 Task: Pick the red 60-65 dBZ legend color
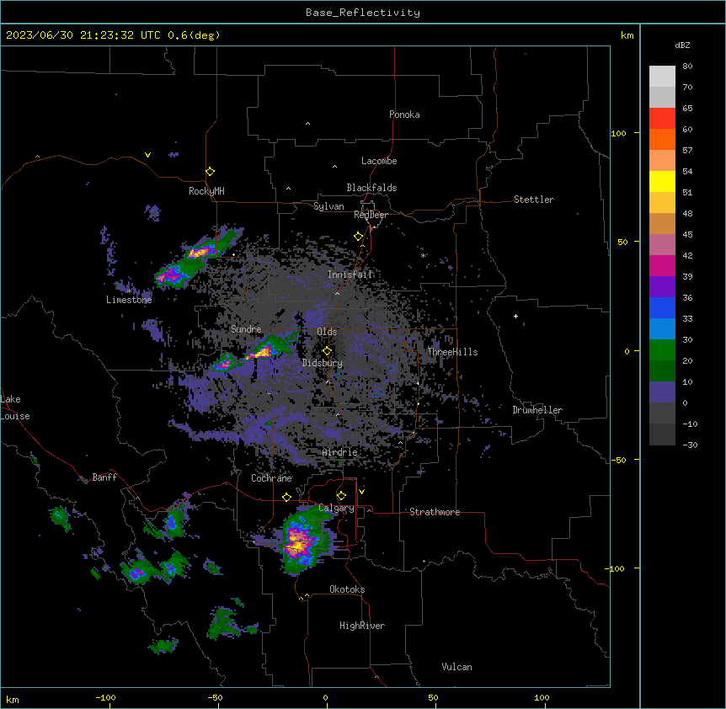tap(662, 118)
